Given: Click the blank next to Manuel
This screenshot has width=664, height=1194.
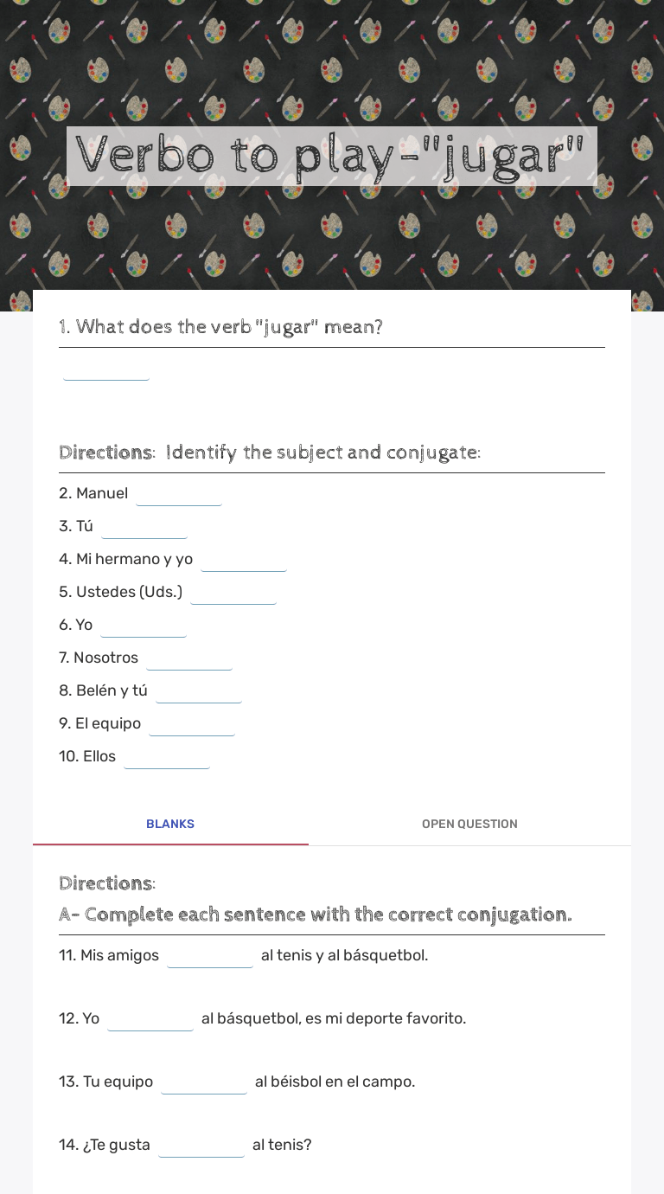Looking at the screenshot, I should [x=179, y=493].
